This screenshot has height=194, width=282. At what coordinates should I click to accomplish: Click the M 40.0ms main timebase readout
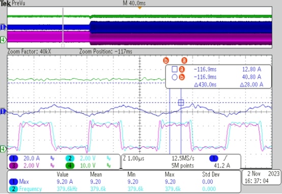pyautogui.click(x=134, y=3)
